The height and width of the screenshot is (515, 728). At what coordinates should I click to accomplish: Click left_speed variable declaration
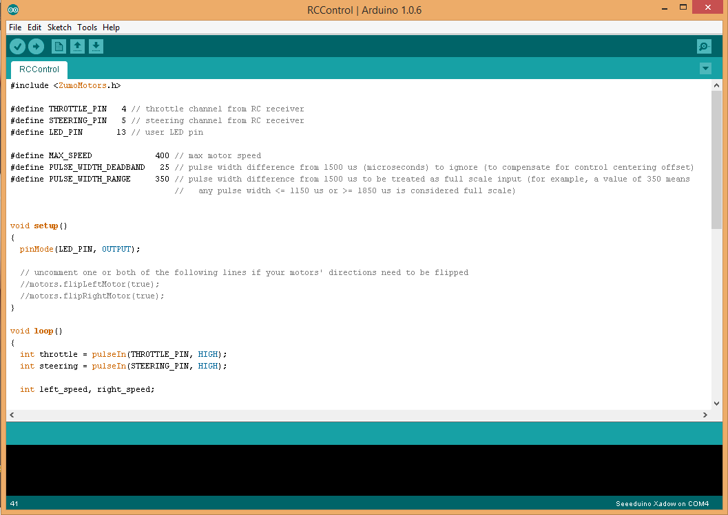(63, 389)
